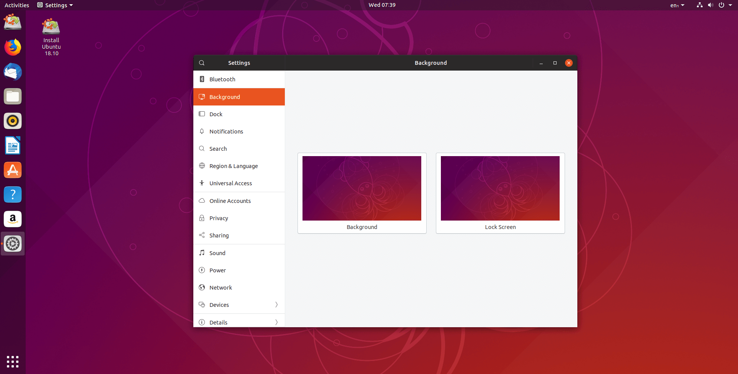Minimize the Settings window
The image size is (738, 374).
541,63
